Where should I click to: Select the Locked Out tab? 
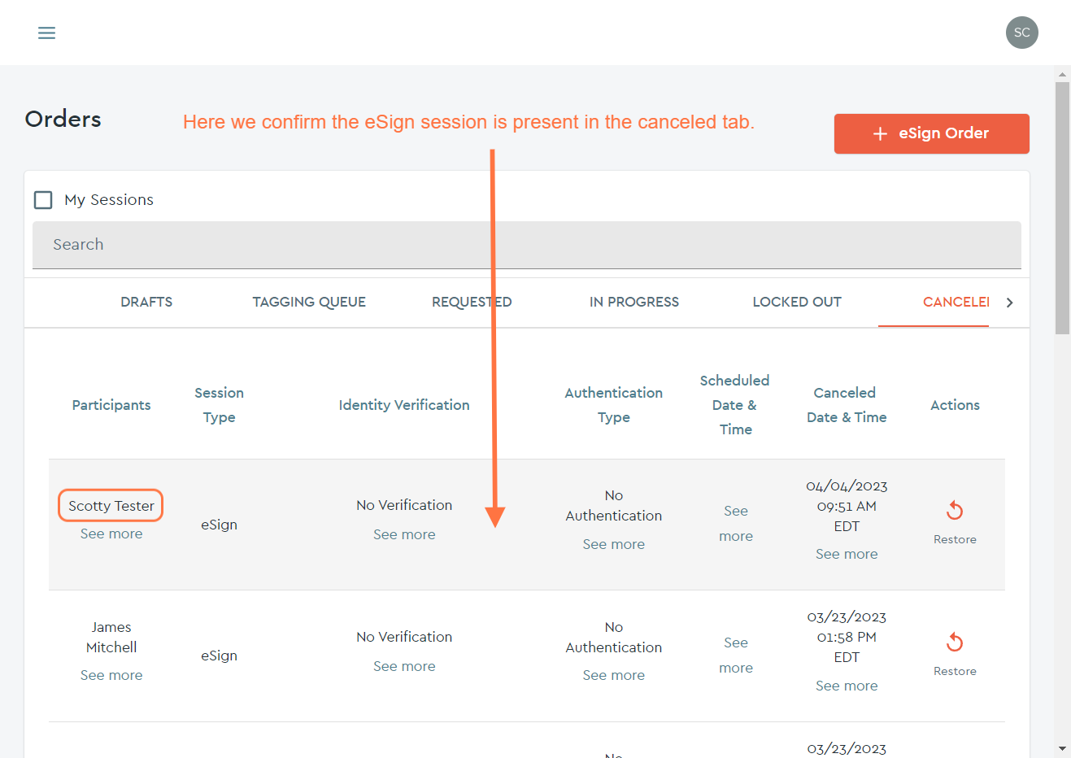click(797, 302)
